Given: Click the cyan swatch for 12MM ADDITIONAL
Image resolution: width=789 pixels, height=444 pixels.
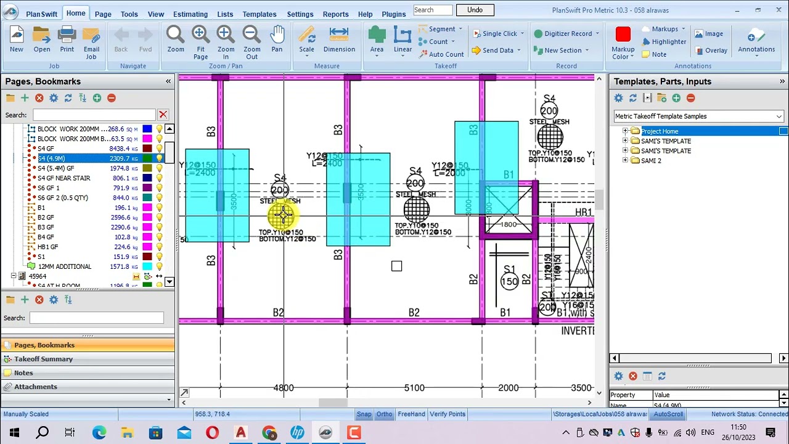Looking at the screenshot, I should tap(147, 266).
